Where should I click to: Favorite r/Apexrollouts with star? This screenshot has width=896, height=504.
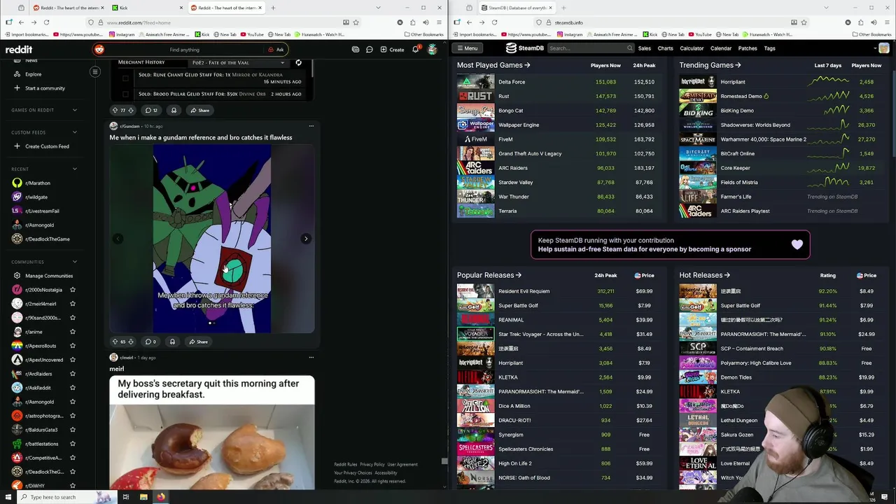[72, 346]
